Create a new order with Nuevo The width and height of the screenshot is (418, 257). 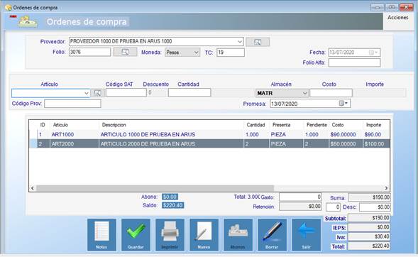[204, 234]
